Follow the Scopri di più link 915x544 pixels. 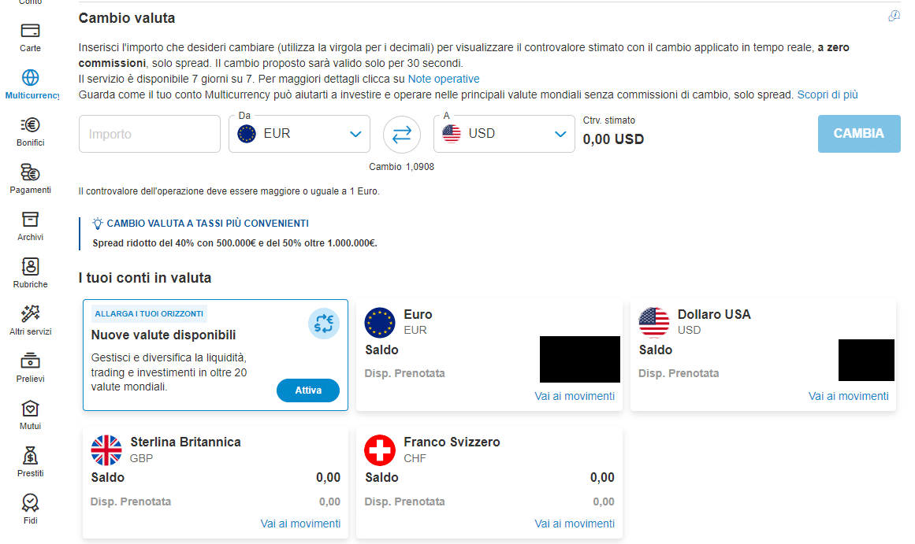pos(828,94)
